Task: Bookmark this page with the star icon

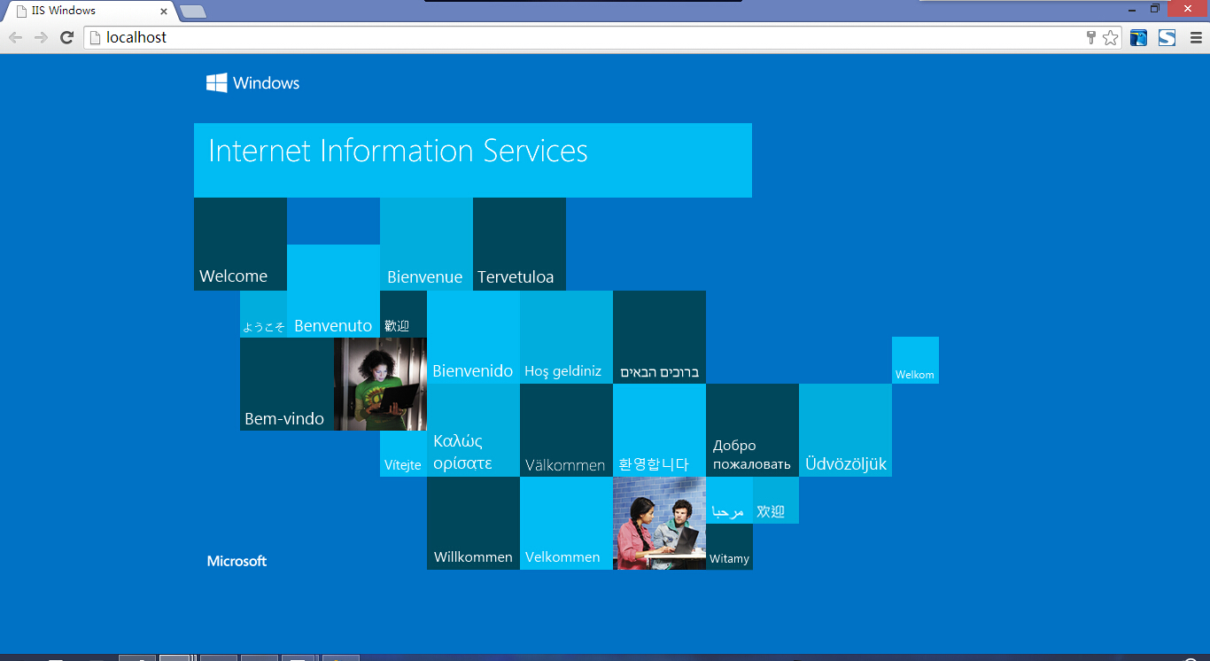Action: (x=1110, y=37)
